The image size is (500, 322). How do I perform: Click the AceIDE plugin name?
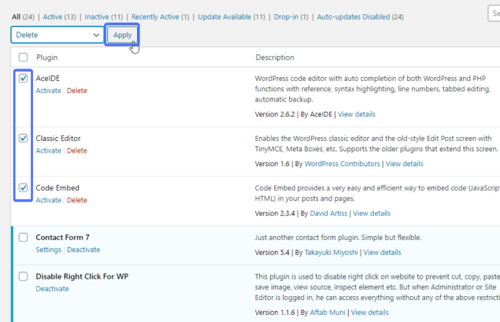[48, 78]
